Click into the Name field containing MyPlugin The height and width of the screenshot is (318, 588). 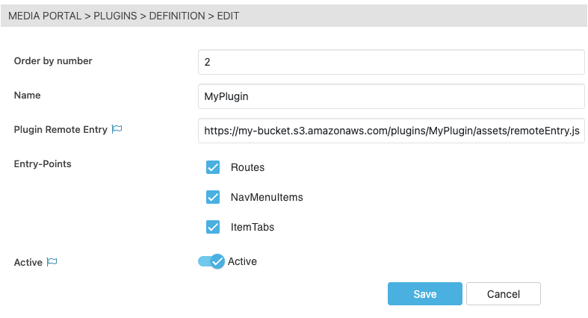(391, 96)
